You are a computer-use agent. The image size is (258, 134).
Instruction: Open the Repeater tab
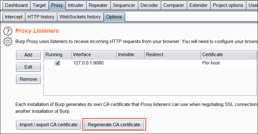98,5
